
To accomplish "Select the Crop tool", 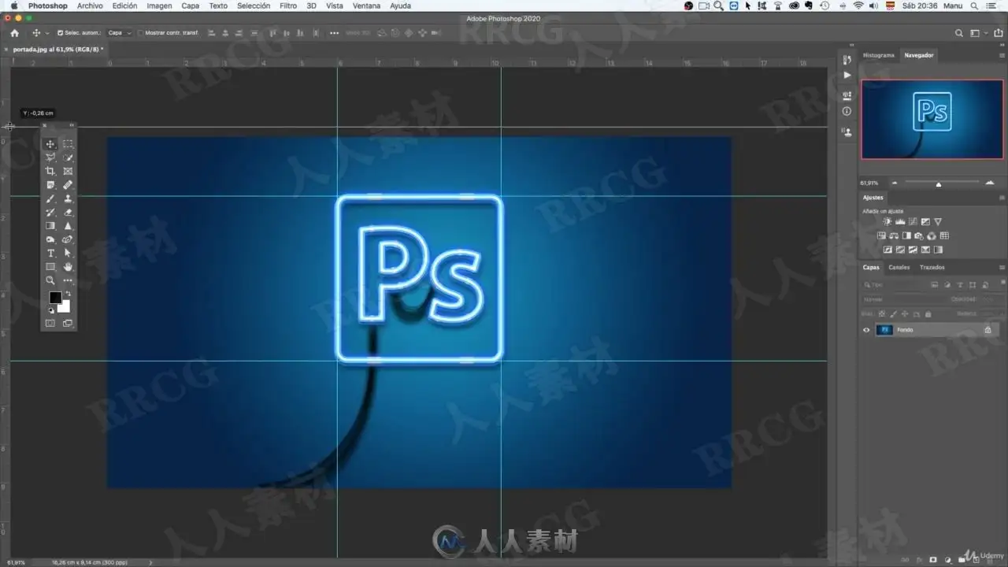I will pos(50,171).
